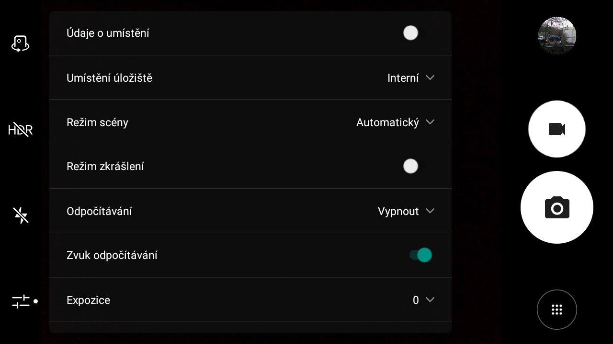Disable Zvuk odpočítávání
The width and height of the screenshot is (613, 344).
420,255
